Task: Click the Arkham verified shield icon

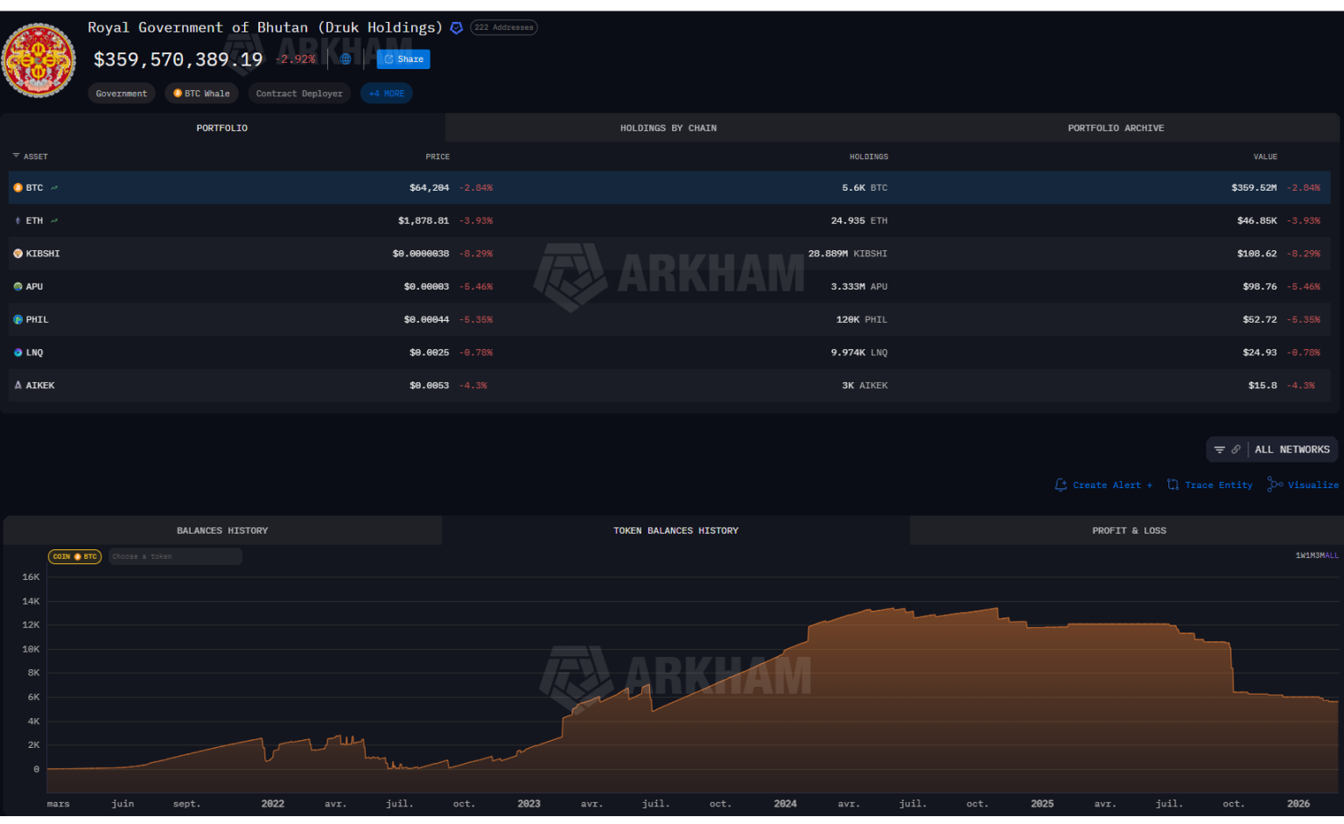Action: [x=456, y=27]
